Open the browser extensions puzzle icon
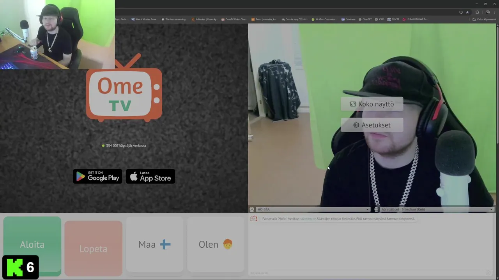This screenshot has height=280, width=499. [477, 12]
